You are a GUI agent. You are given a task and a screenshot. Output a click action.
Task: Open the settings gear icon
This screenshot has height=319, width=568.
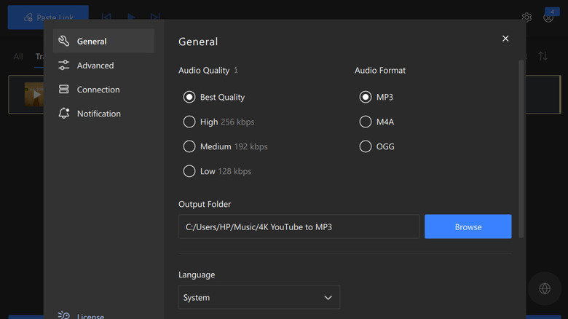[x=526, y=17]
